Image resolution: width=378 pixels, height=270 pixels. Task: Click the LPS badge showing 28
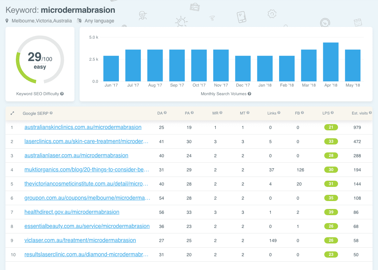(331, 156)
